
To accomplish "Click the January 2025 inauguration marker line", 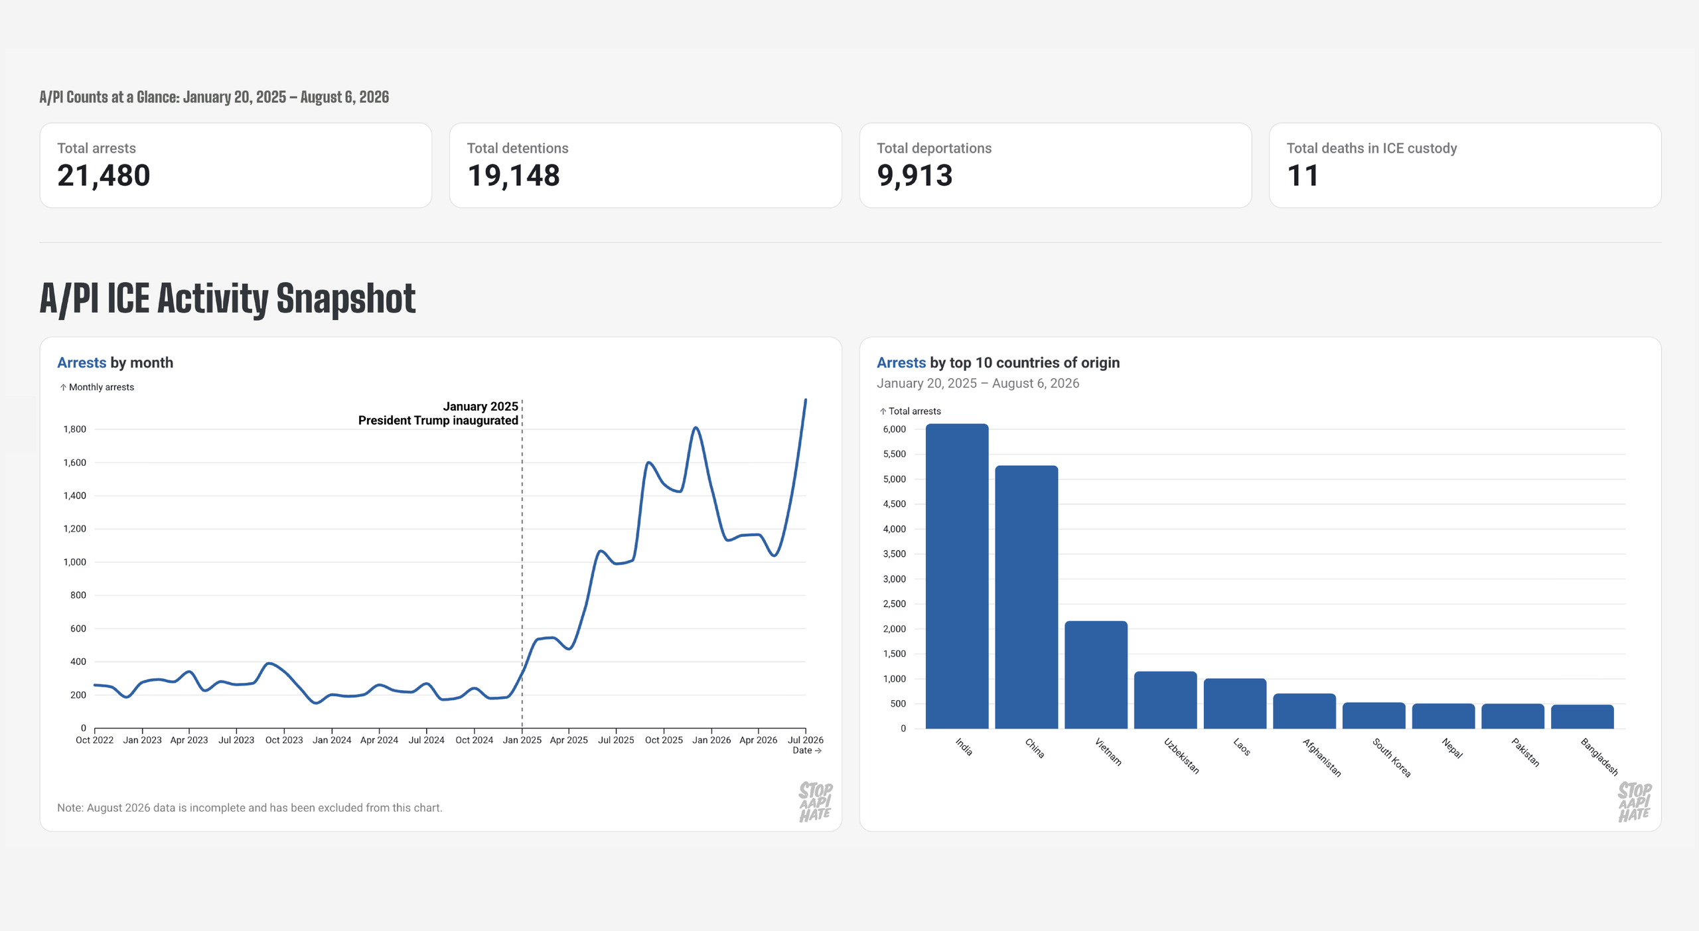I will coord(522,564).
